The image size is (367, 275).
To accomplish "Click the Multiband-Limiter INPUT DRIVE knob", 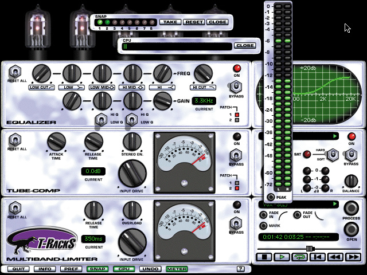I will click(x=132, y=242).
